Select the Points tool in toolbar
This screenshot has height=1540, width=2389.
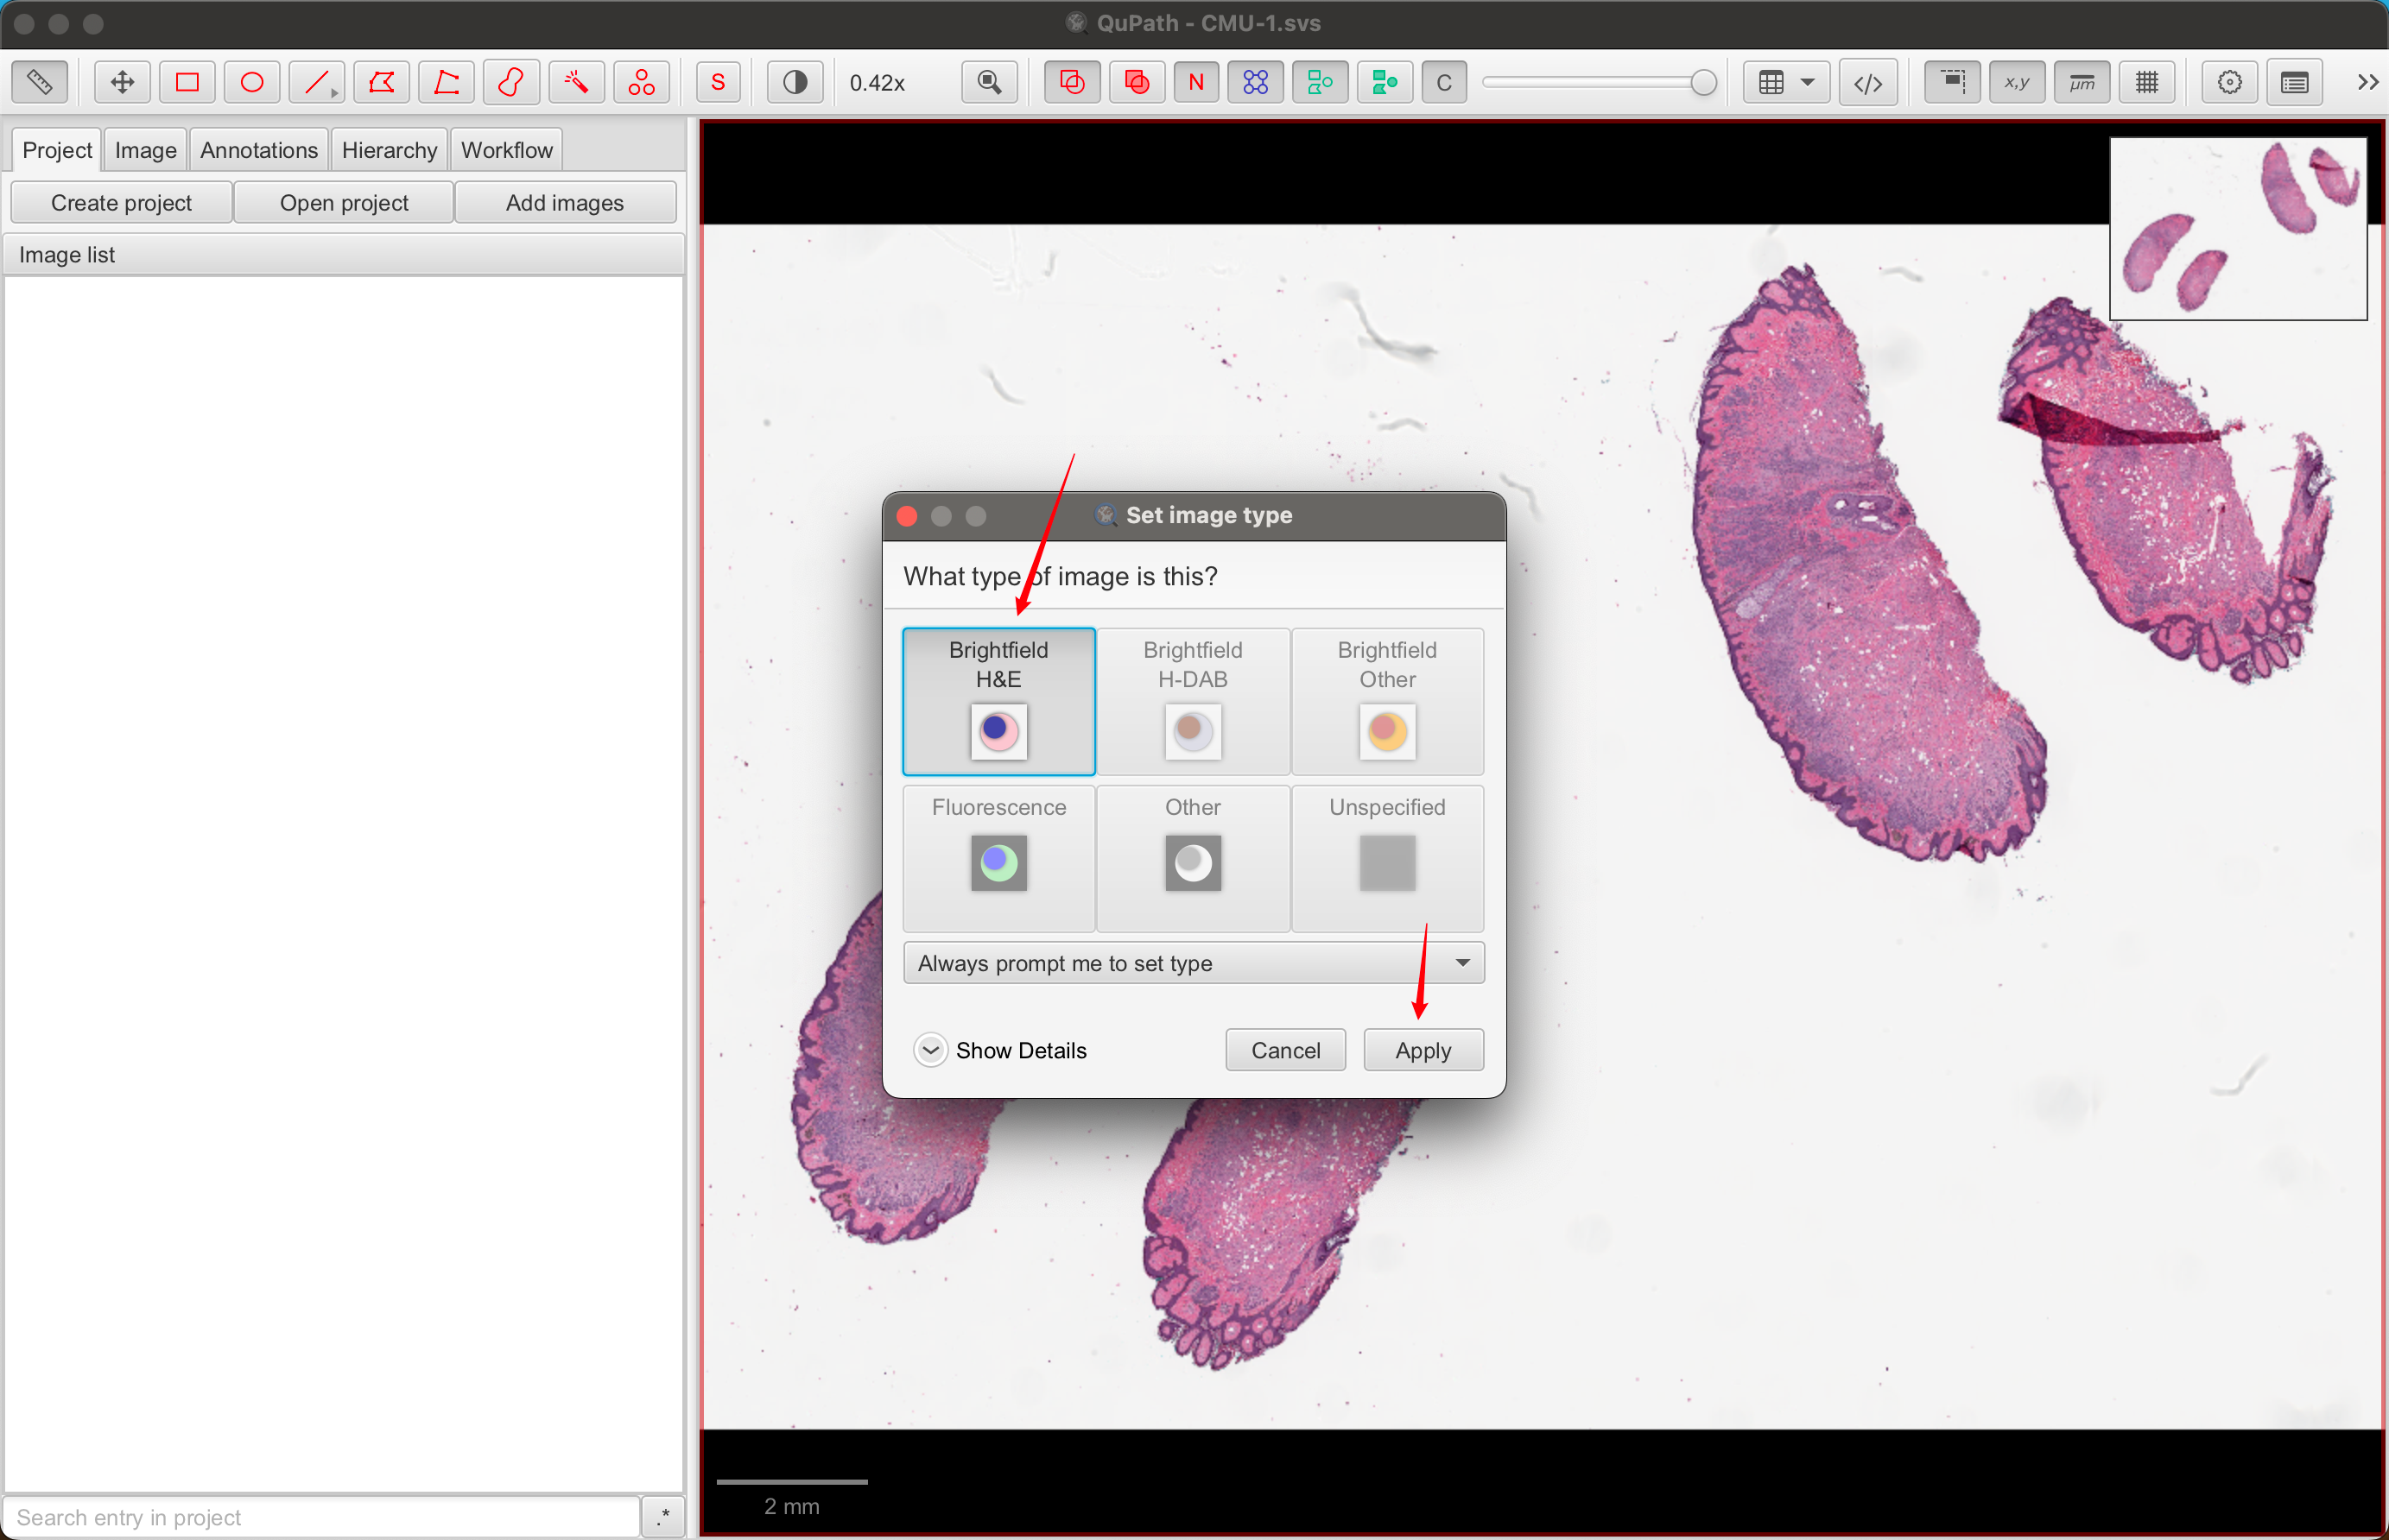[x=643, y=80]
